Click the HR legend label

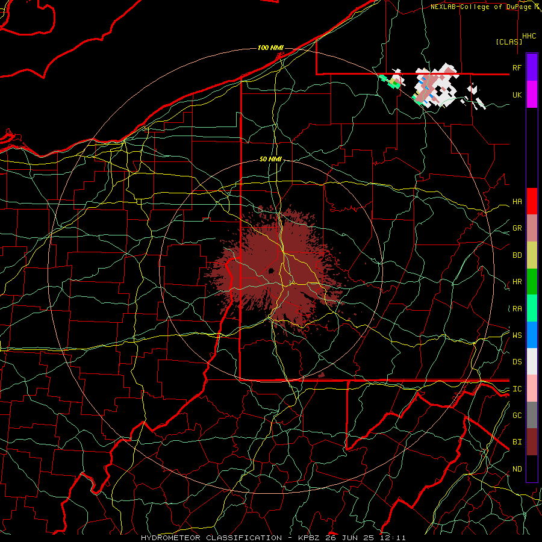click(x=517, y=282)
